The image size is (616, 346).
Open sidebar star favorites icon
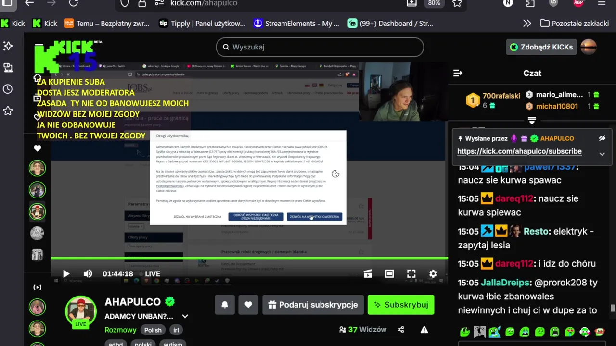[8, 111]
